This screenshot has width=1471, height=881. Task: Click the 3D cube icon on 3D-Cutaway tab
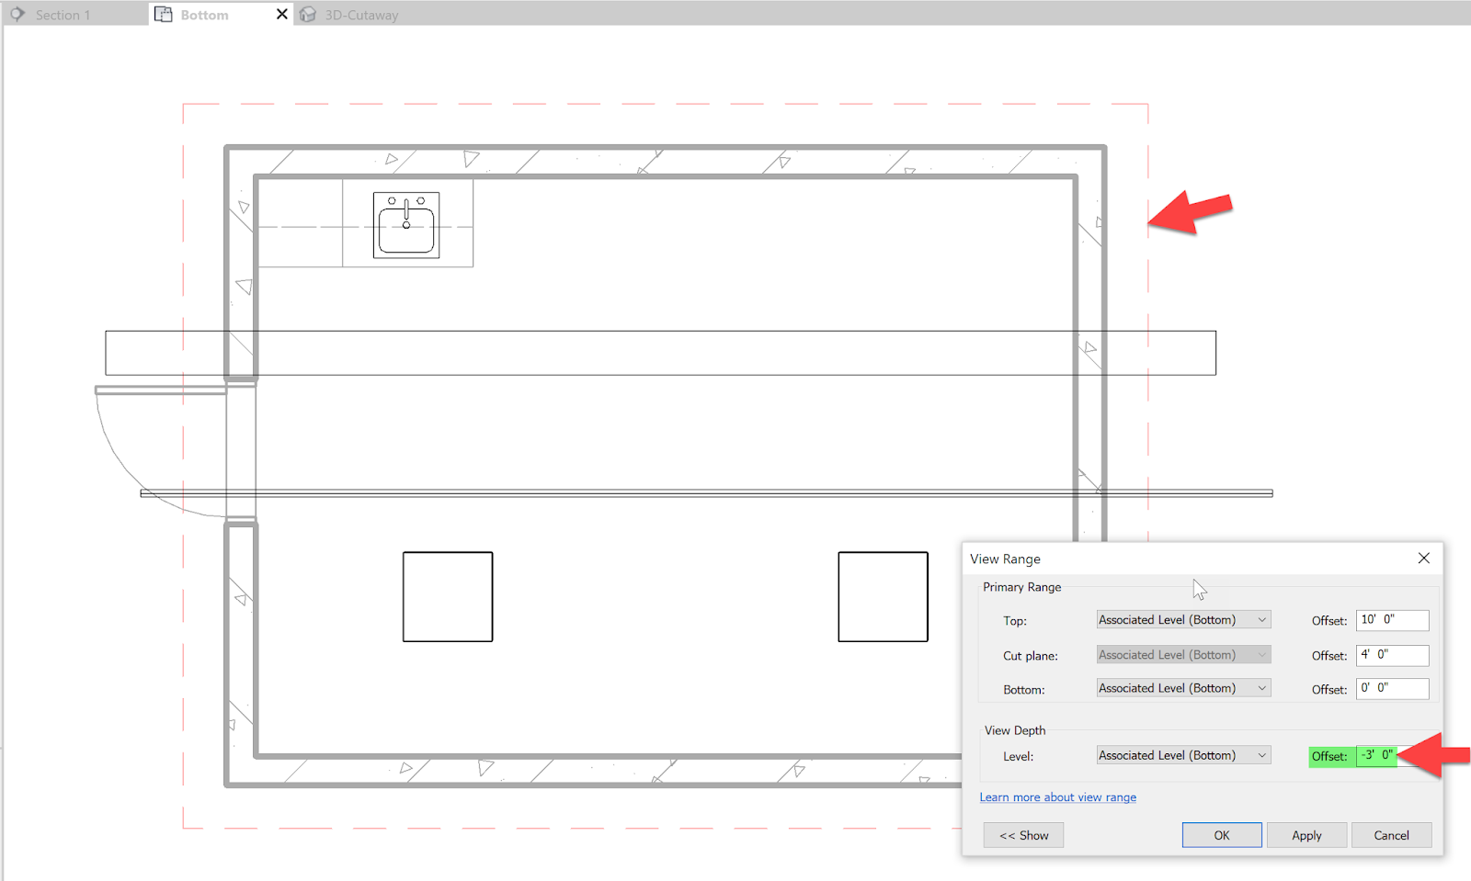point(307,14)
